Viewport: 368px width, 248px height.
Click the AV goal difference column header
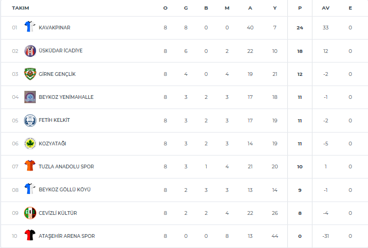tap(325, 8)
